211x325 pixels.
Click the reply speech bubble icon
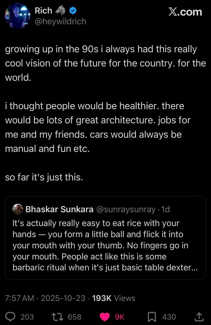click(11, 317)
